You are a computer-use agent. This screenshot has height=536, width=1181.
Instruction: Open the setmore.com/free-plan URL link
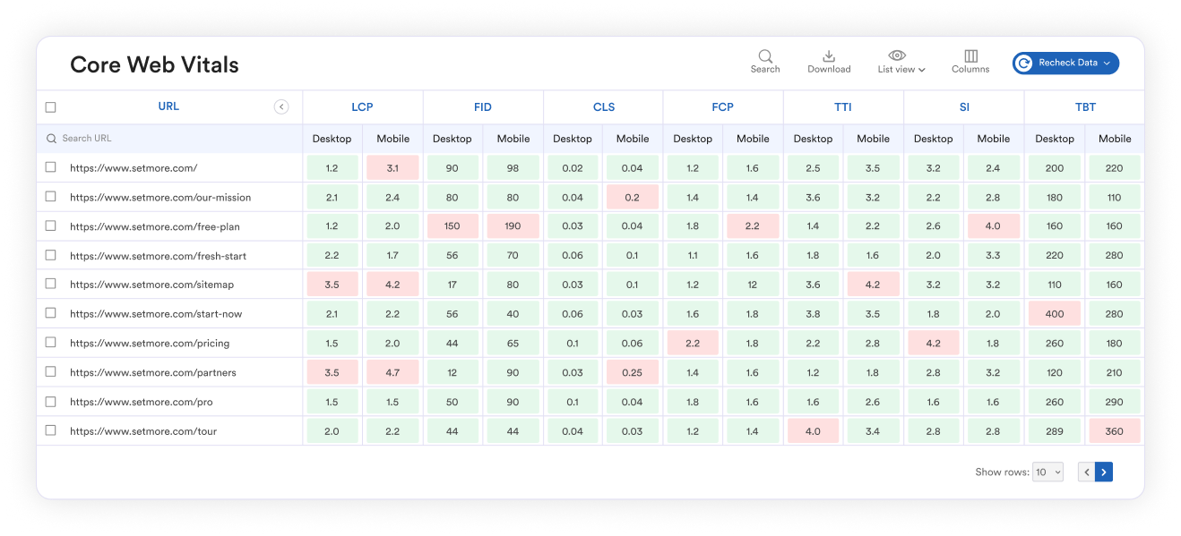(x=154, y=226)
